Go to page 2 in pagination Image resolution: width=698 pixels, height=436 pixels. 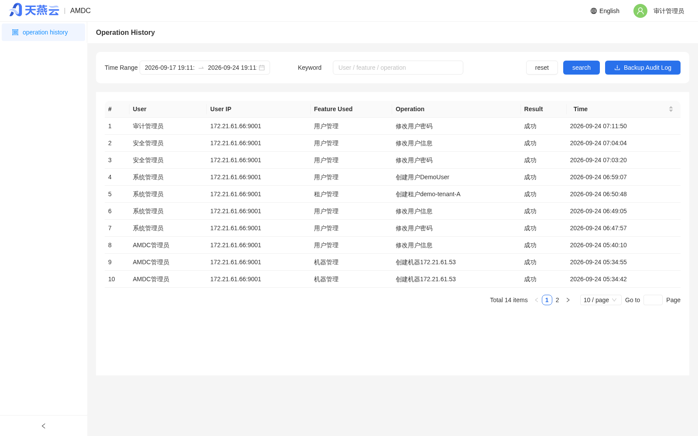point(558,300)
